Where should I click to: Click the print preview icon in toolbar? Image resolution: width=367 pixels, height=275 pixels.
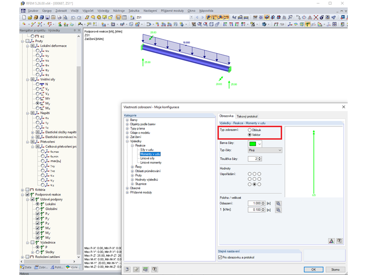65,17
